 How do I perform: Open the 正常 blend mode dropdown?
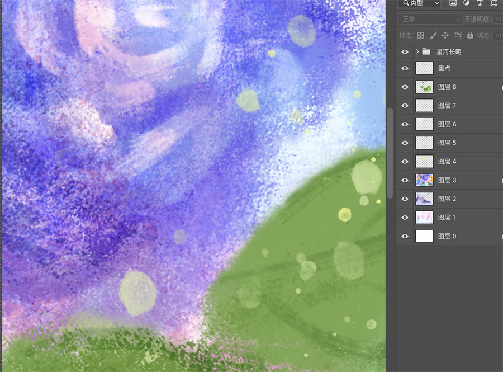click(x=430, y=19)
